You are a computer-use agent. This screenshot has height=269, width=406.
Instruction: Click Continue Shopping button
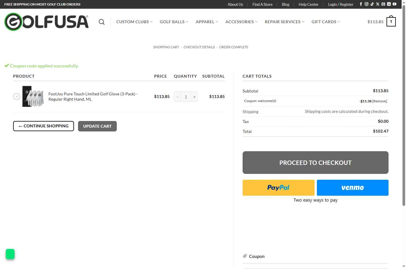click(x=43, y=126)
